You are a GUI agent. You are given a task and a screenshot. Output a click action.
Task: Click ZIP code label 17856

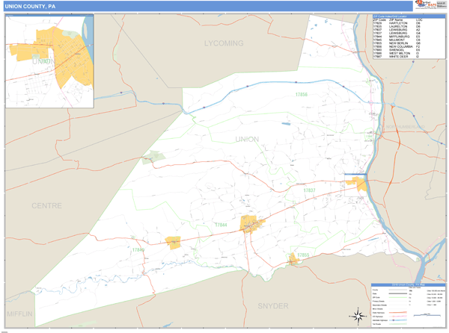coord(302,95)
